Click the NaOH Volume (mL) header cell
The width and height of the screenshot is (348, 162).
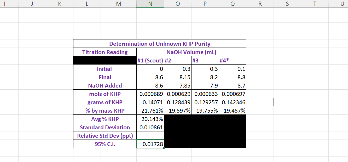click(191, 52)
